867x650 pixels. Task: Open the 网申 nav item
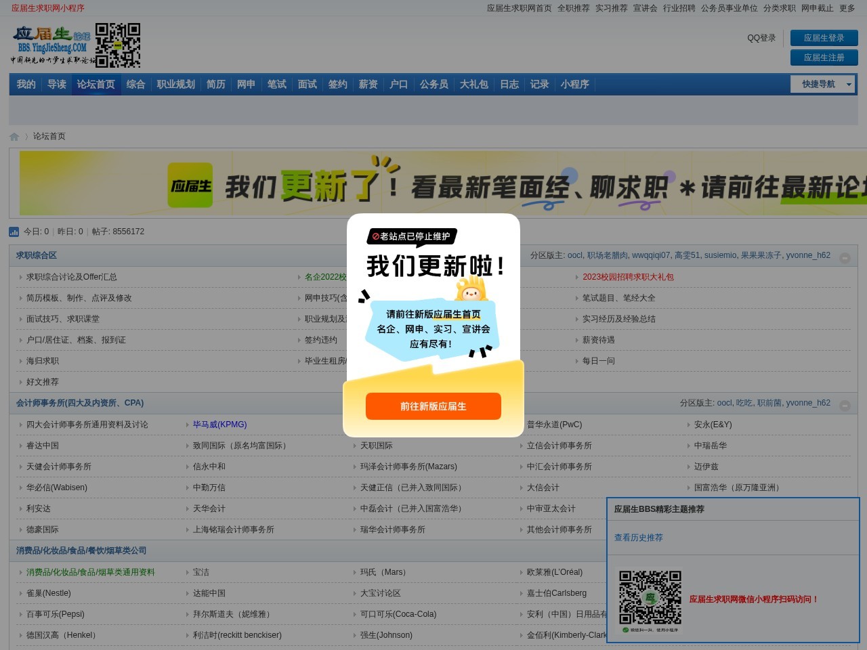click(x=247, y=84)
